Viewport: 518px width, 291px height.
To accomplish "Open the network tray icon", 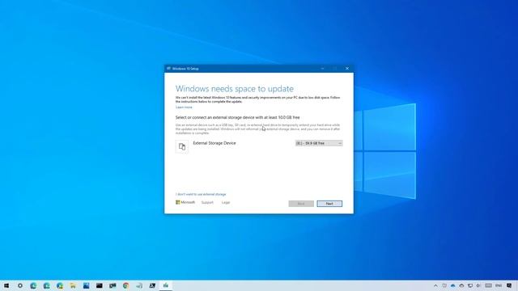I will 470,285.
